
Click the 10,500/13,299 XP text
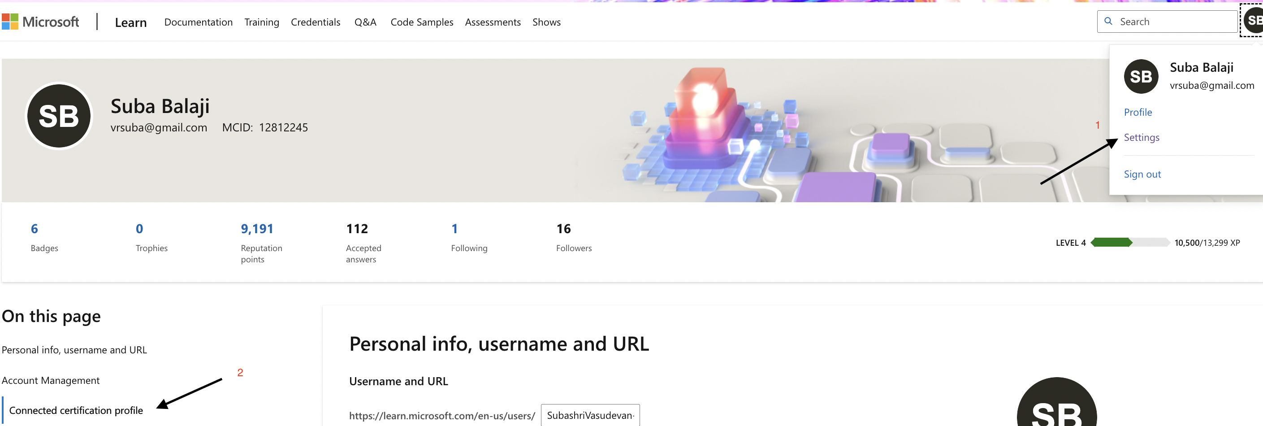tap(1207, 243)
